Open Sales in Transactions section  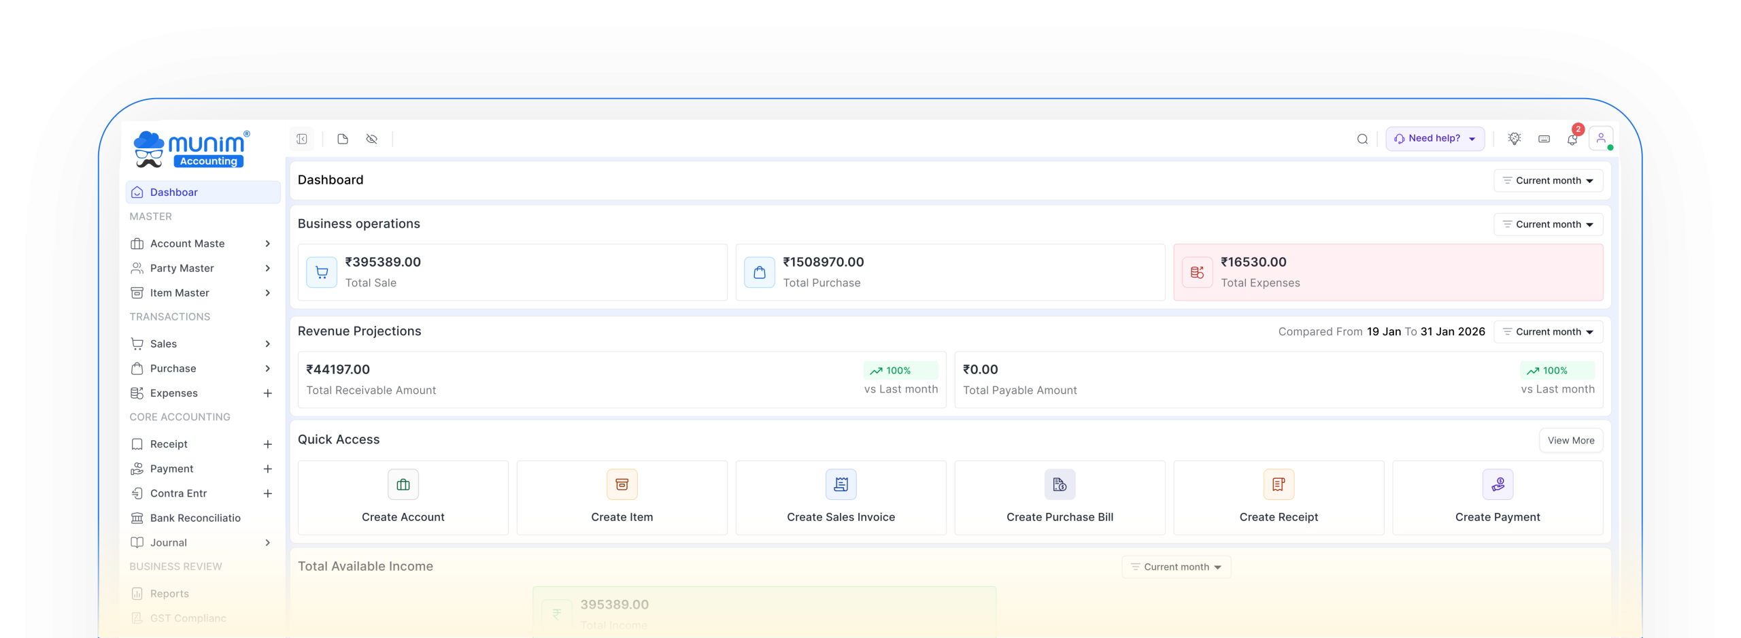tap(203, 343)
